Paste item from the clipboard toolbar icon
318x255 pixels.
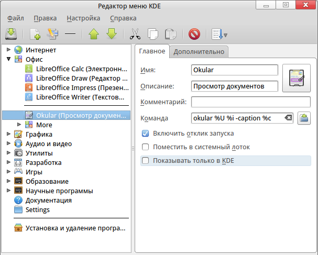[171, 34]
